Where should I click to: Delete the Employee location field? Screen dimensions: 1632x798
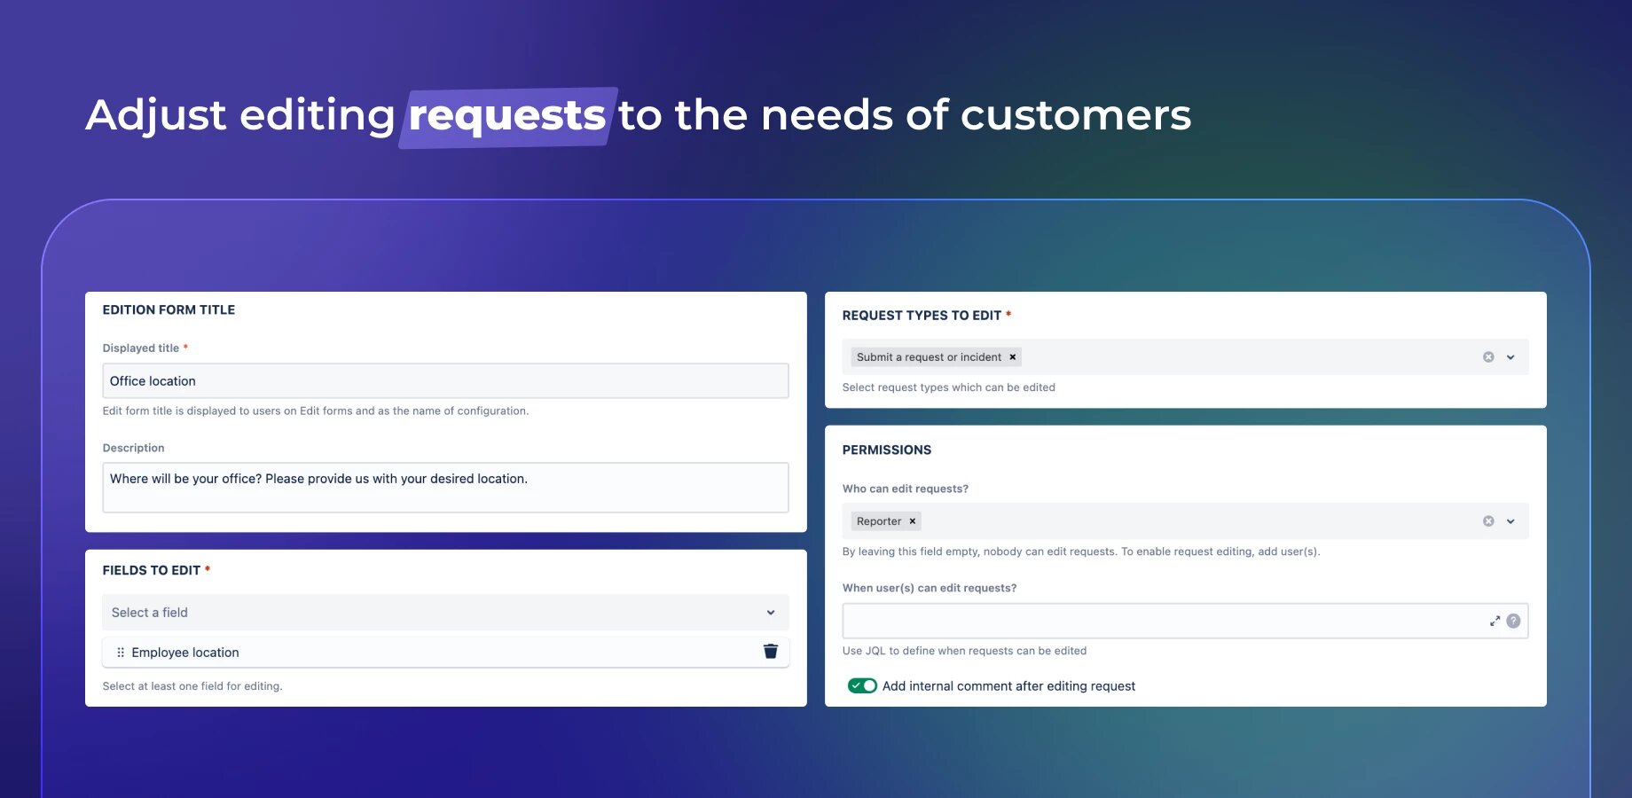pyautogui.click(x=770, y=652)
